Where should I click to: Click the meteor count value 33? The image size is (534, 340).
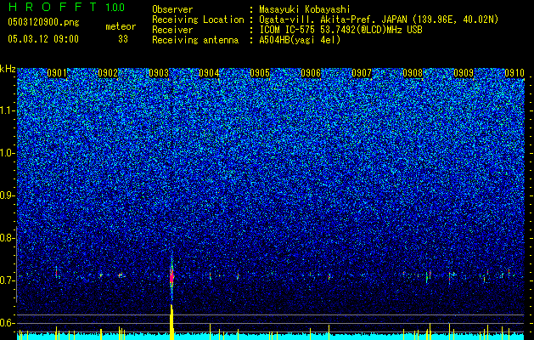tap(123, 39)
